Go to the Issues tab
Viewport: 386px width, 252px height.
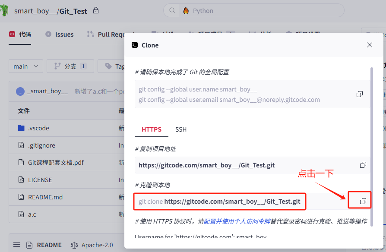pyautogui.click(x=59, y=35)
